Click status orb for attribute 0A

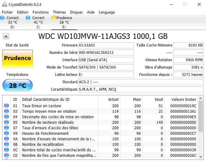pos(6,139)
